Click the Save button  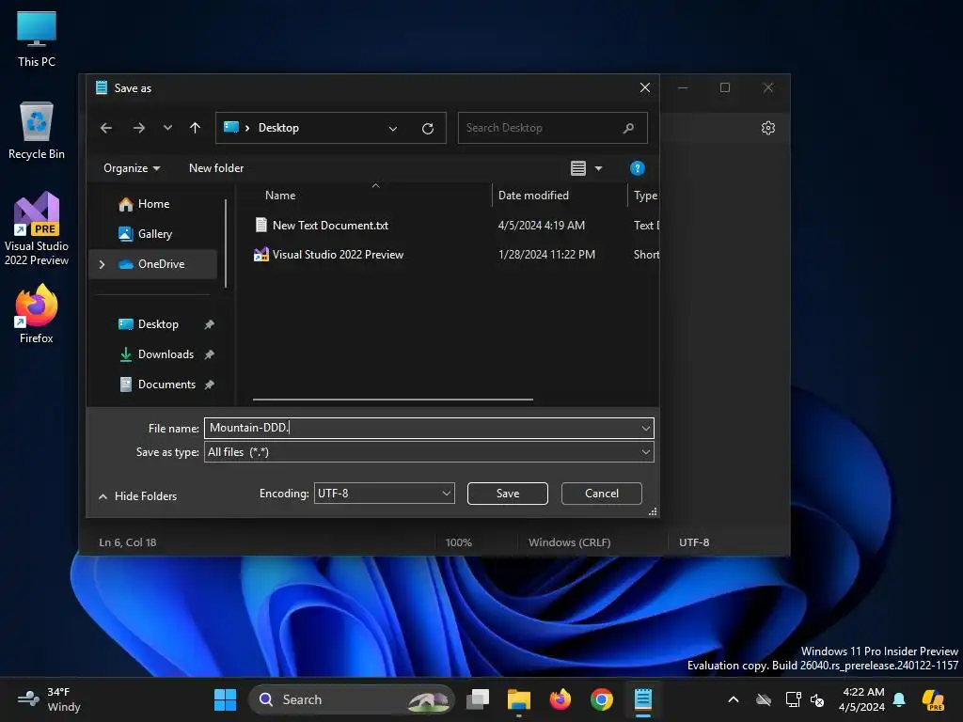click(507, 493)
